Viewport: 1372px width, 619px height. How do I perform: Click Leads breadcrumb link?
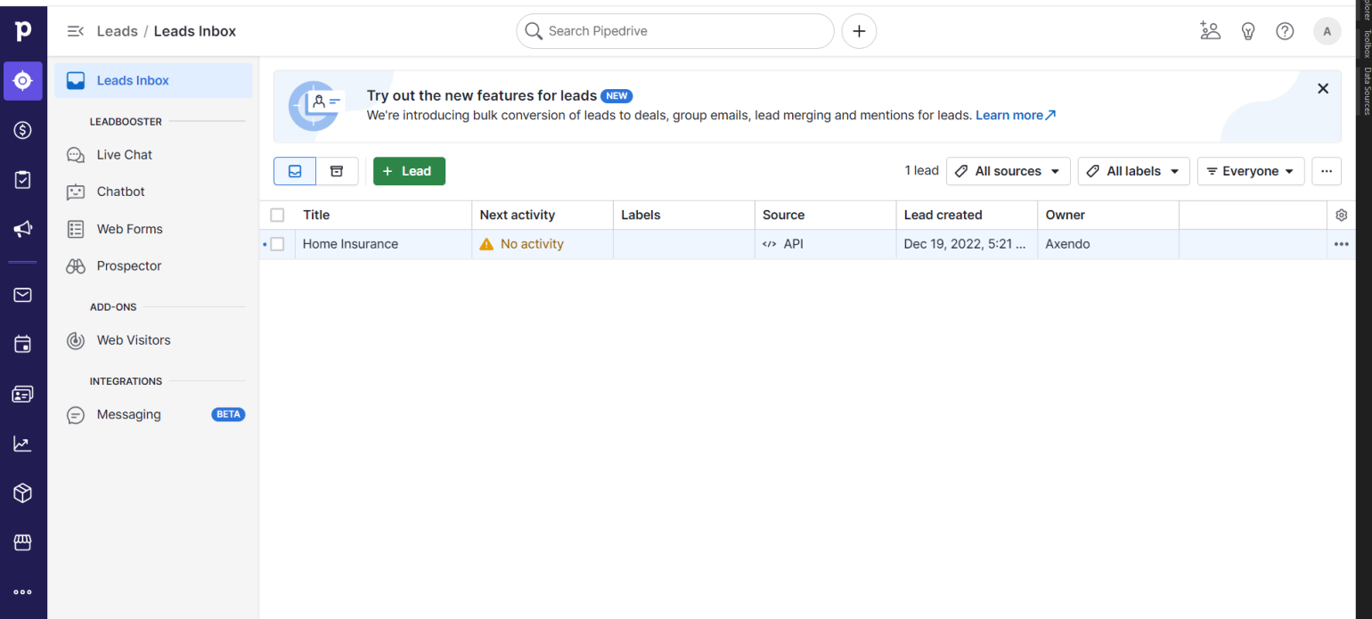[117, 31]
